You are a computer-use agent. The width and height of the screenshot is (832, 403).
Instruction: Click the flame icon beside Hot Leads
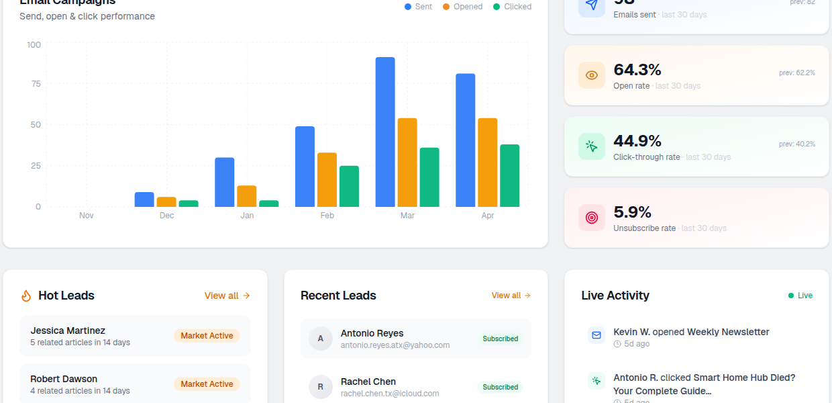click(26, 296)
